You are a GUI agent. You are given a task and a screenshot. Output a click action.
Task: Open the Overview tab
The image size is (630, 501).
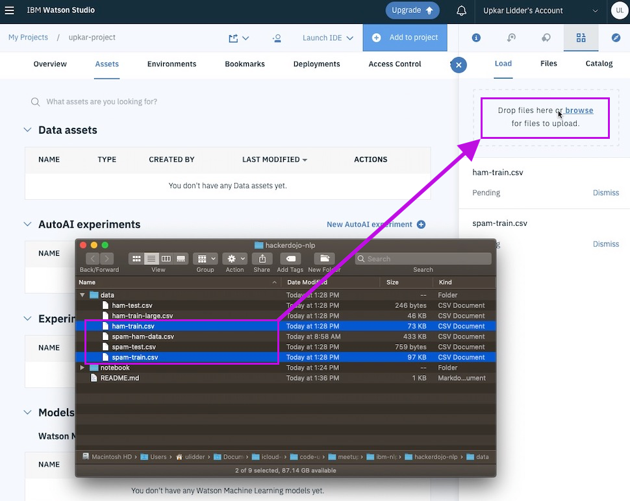[x=50, y=64]
